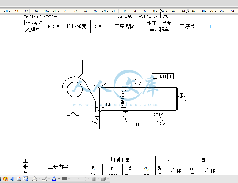The height and width of the screenshot is (183, 238).
Task: Expand the Font Color dropdown arrow
Action: point(59,179)
